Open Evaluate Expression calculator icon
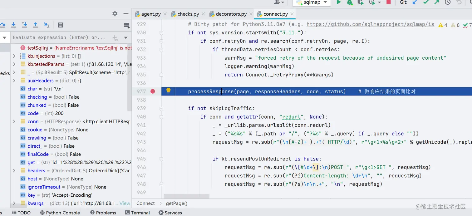Image resolution: width=472 pixels, height=216 pixels. 61,25
